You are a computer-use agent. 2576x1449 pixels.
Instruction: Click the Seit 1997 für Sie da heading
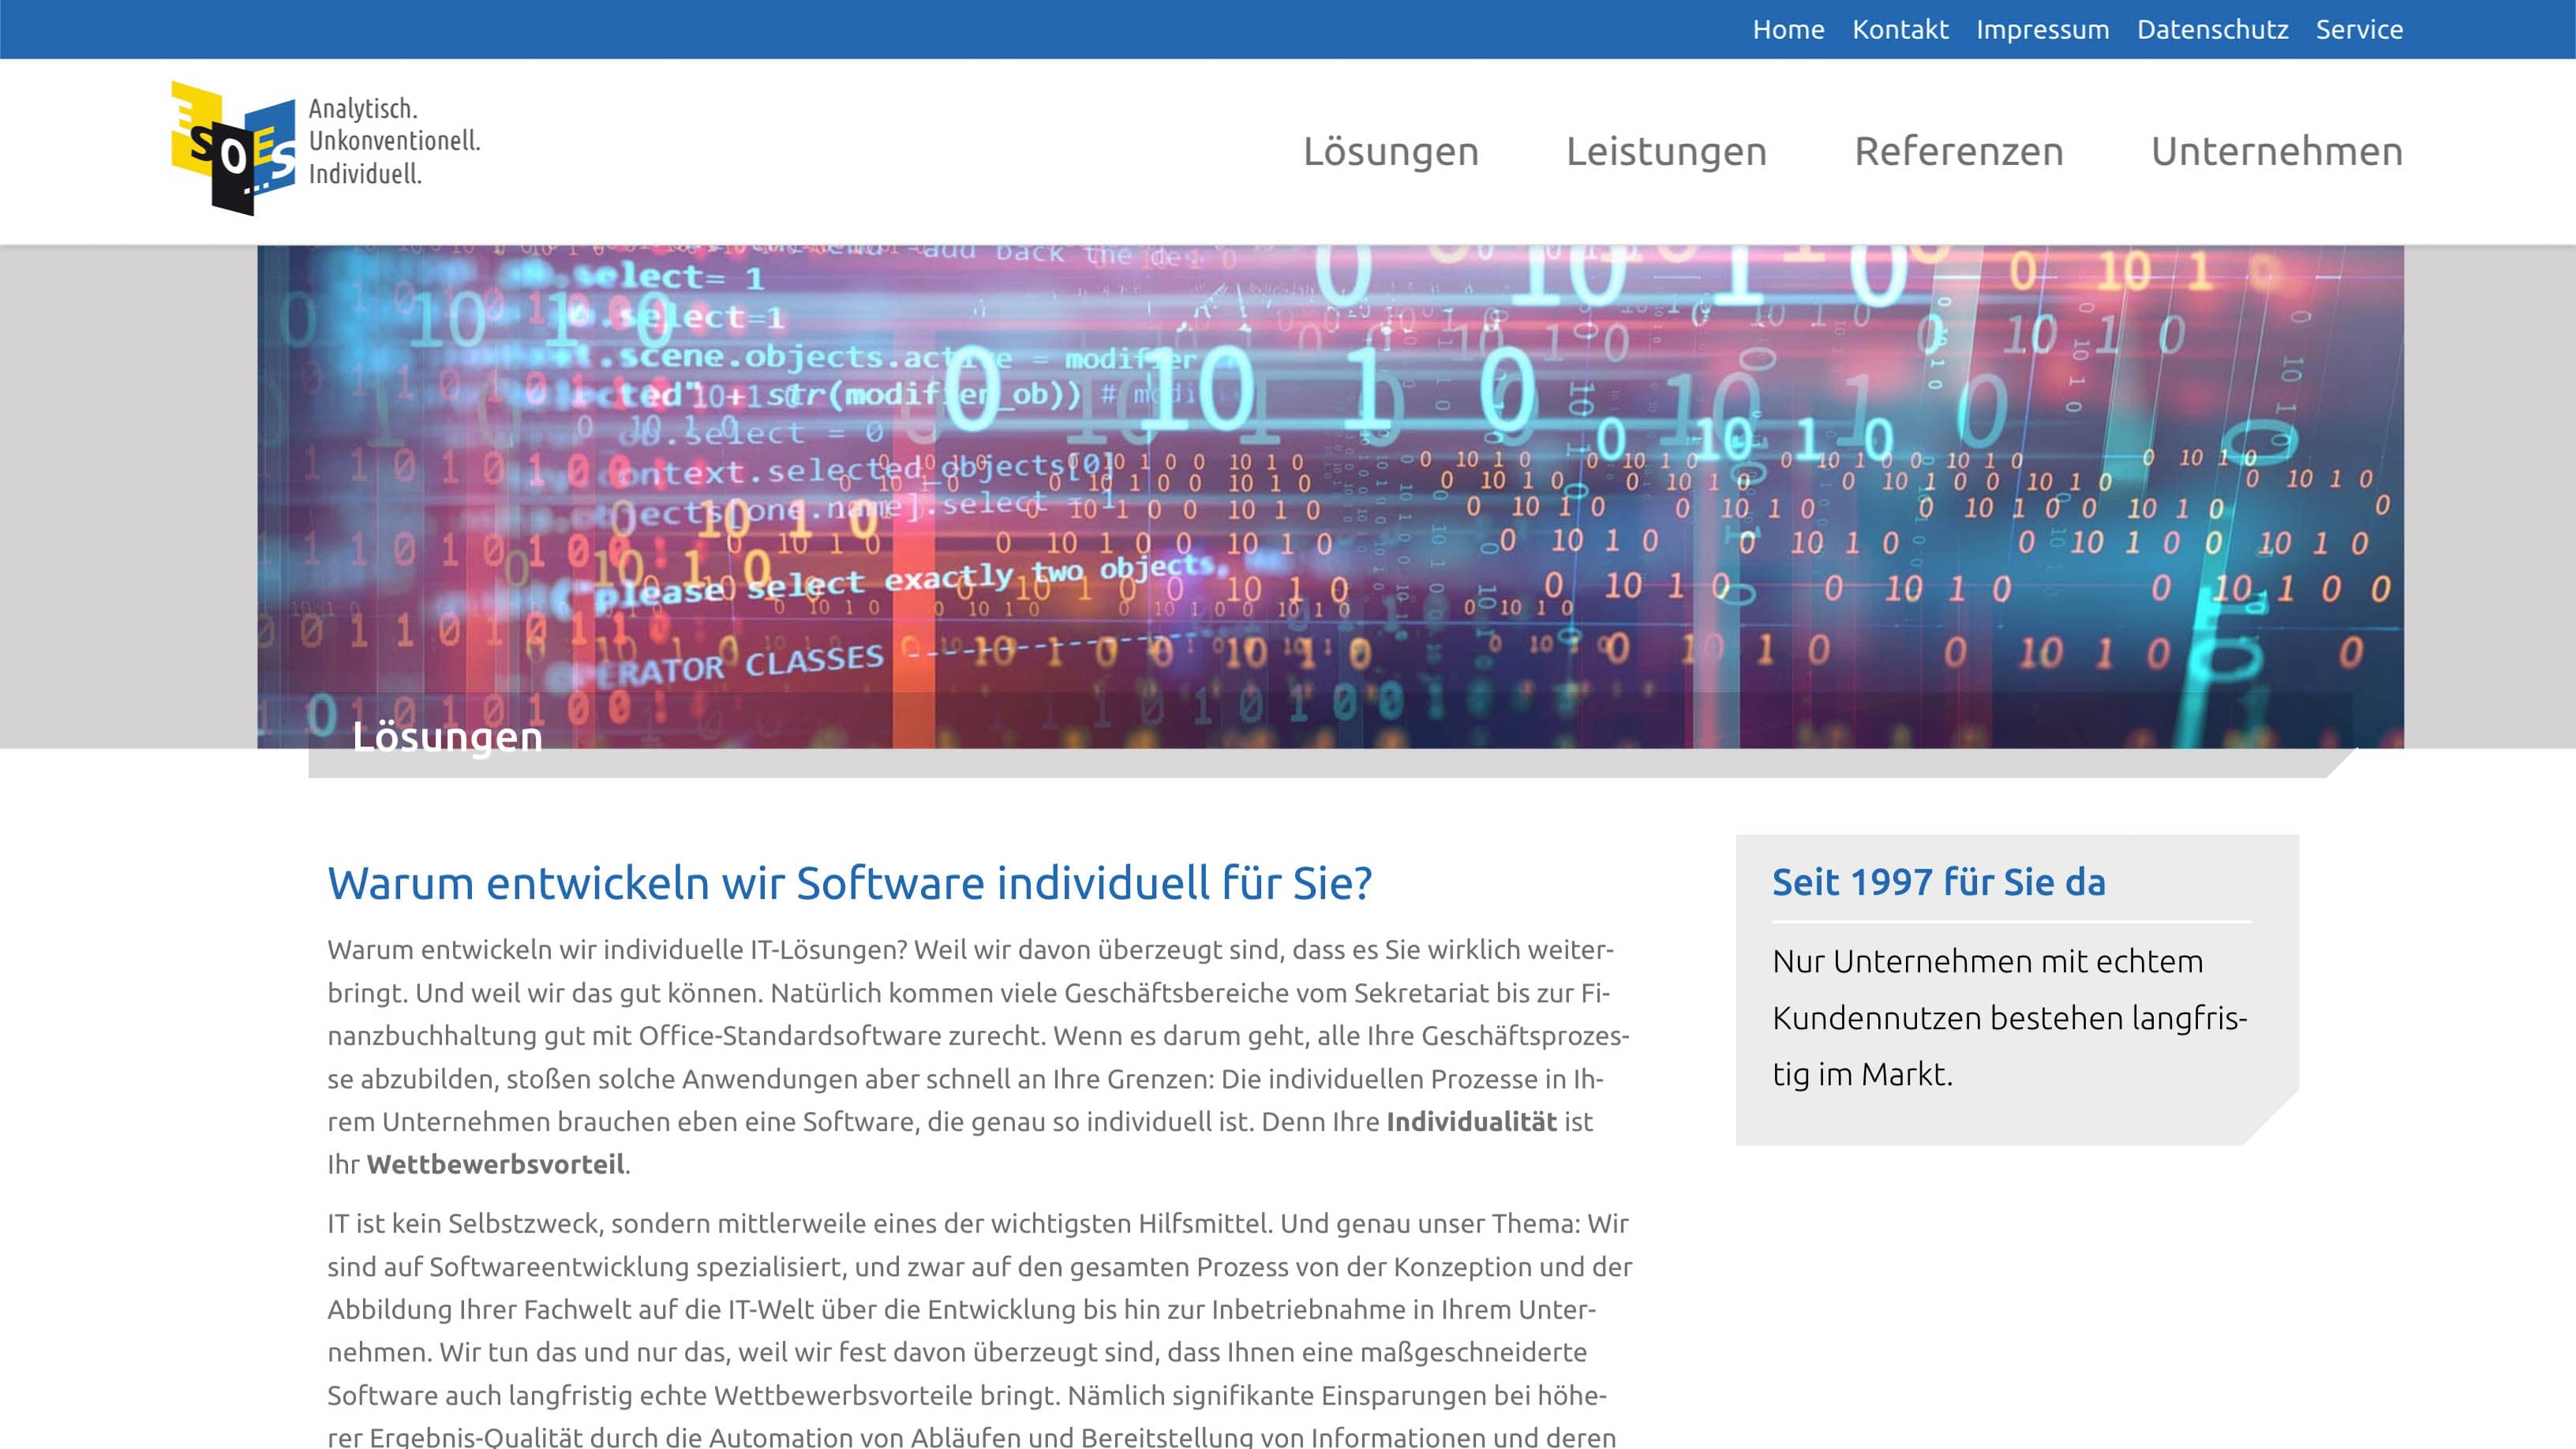1938,882
